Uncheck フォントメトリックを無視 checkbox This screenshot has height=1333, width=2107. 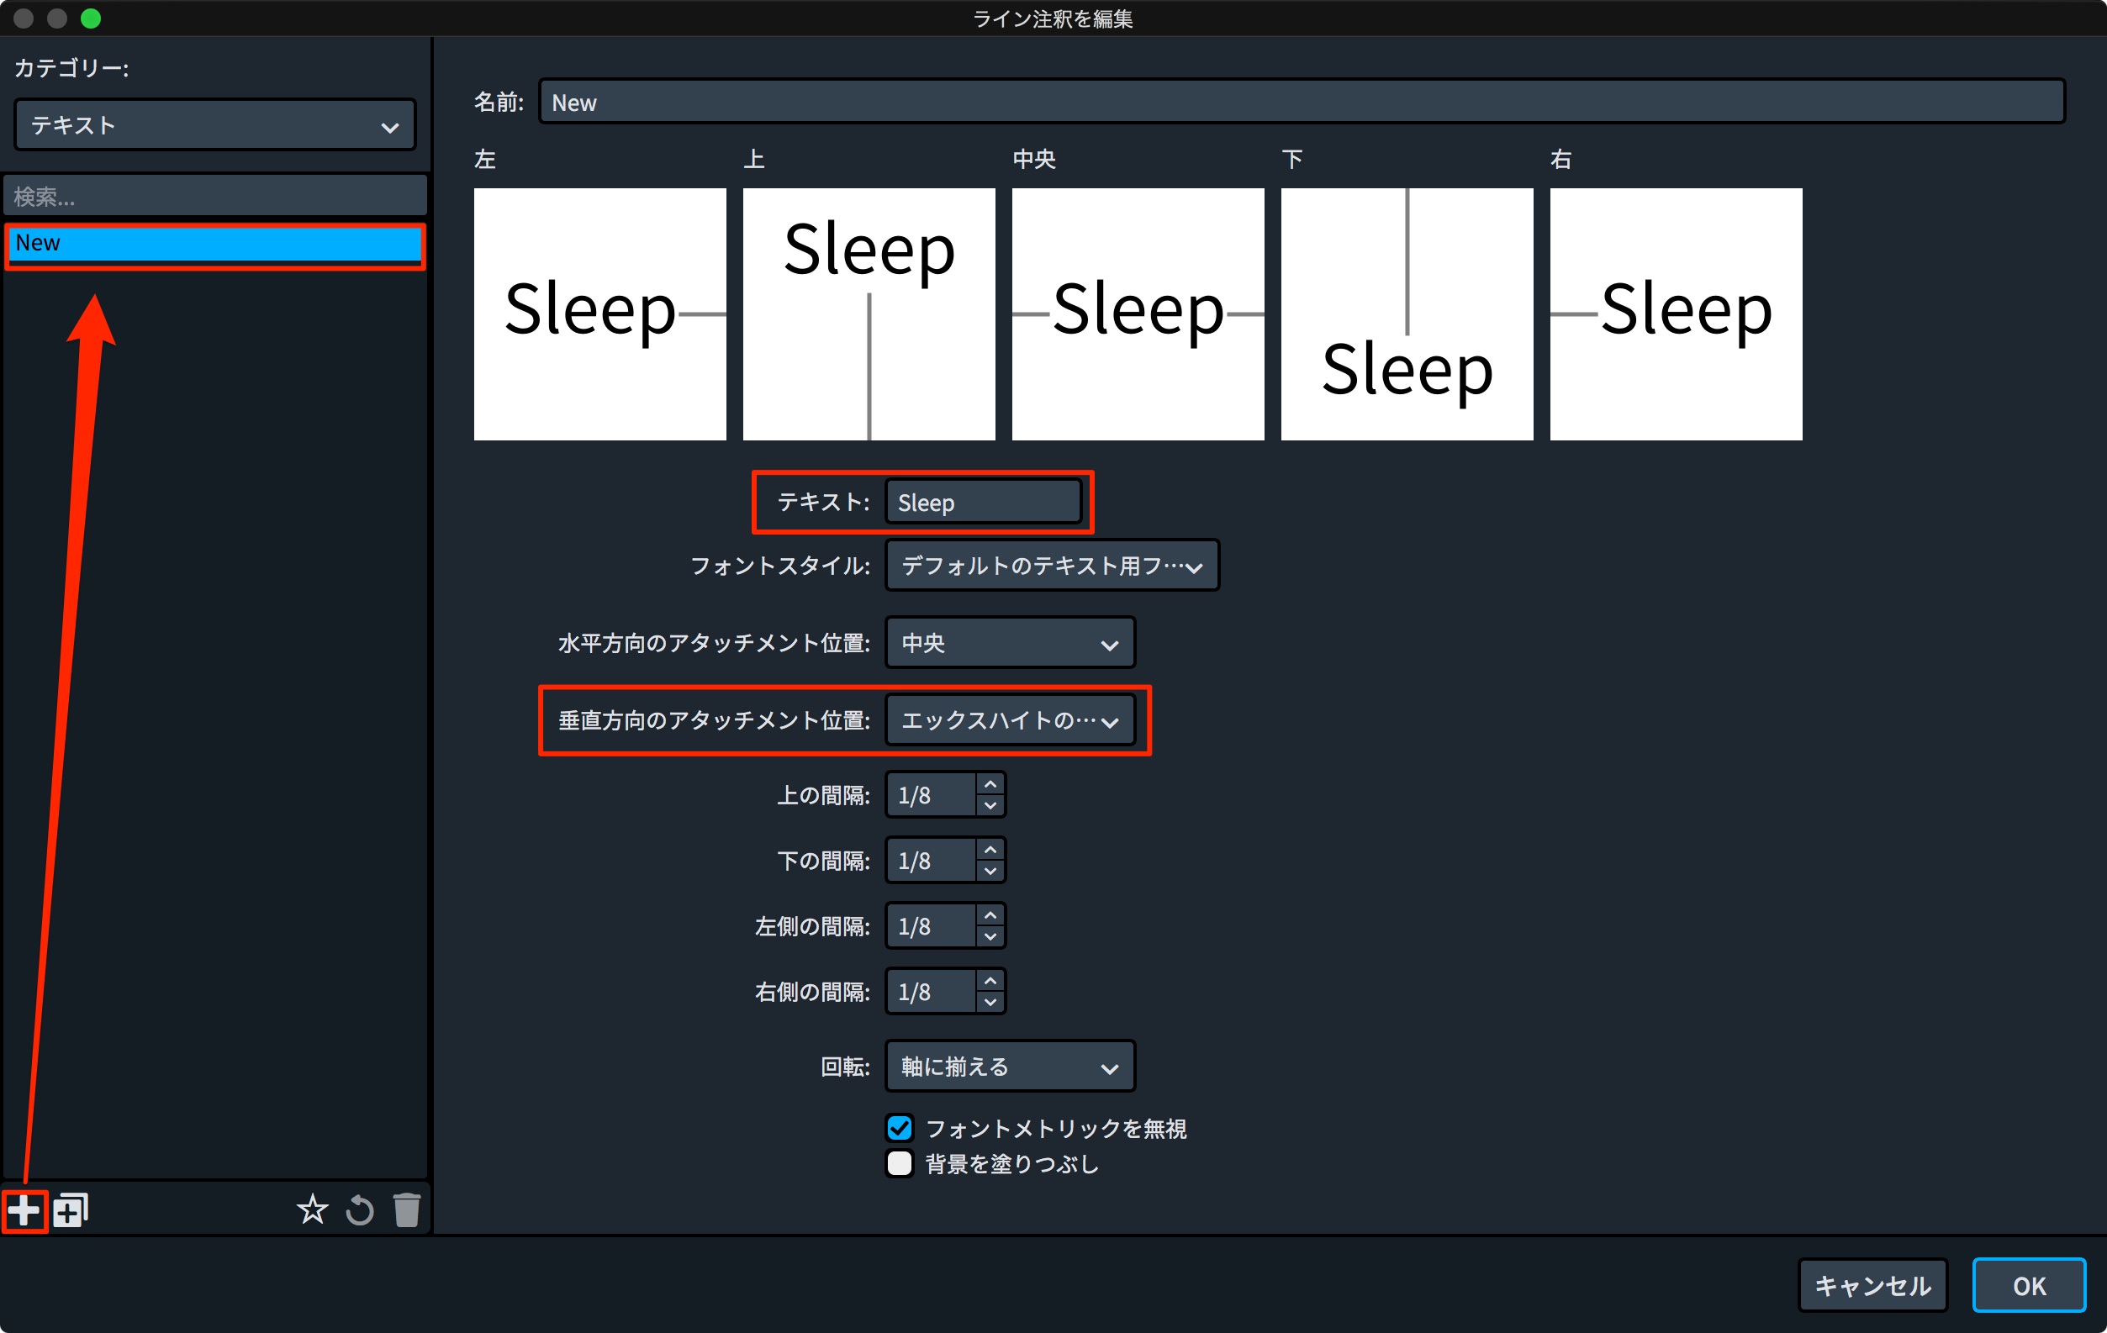(900, 1128)
